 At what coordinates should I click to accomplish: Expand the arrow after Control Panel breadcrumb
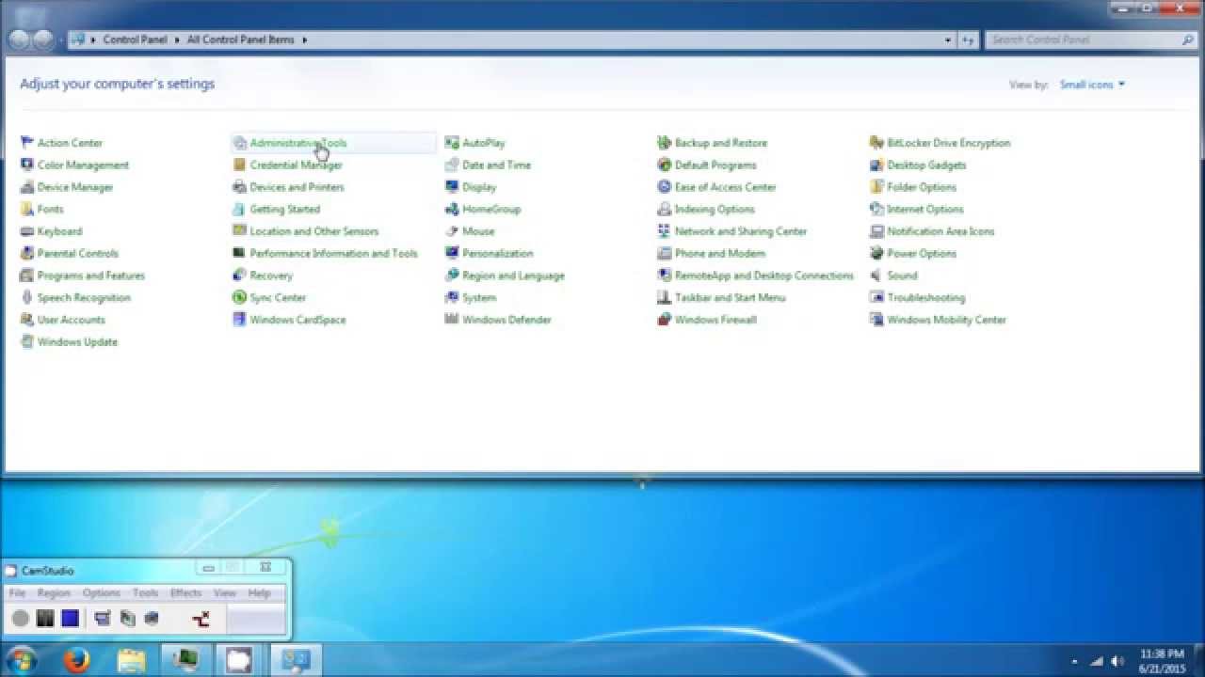pyautogui.click(x=176, y=39)
